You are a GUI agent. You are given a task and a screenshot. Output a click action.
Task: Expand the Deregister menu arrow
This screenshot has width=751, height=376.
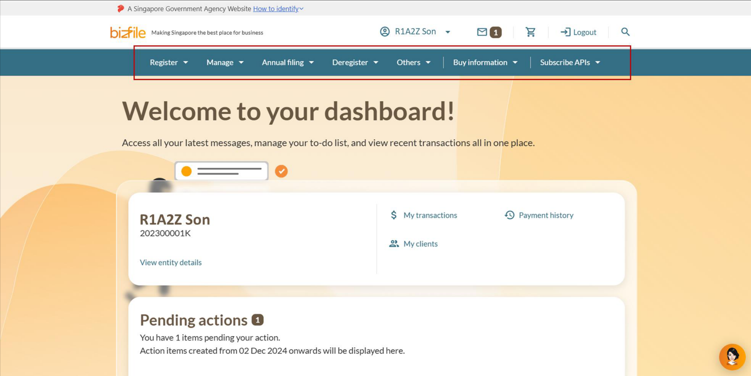375,62
